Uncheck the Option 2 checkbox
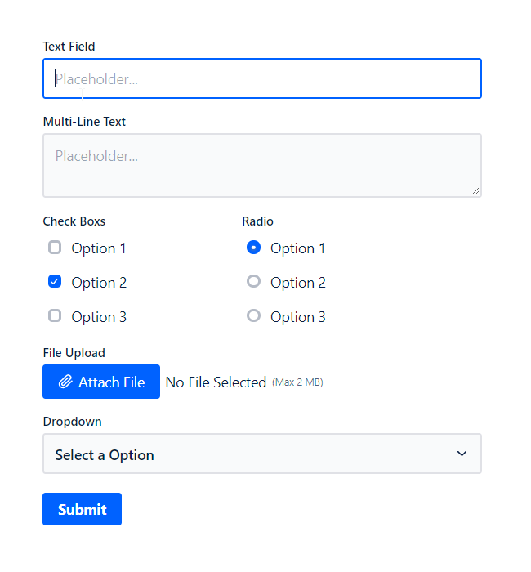Image resolution: width=531 pixels, height=572 pixels. tap(55, 282)
